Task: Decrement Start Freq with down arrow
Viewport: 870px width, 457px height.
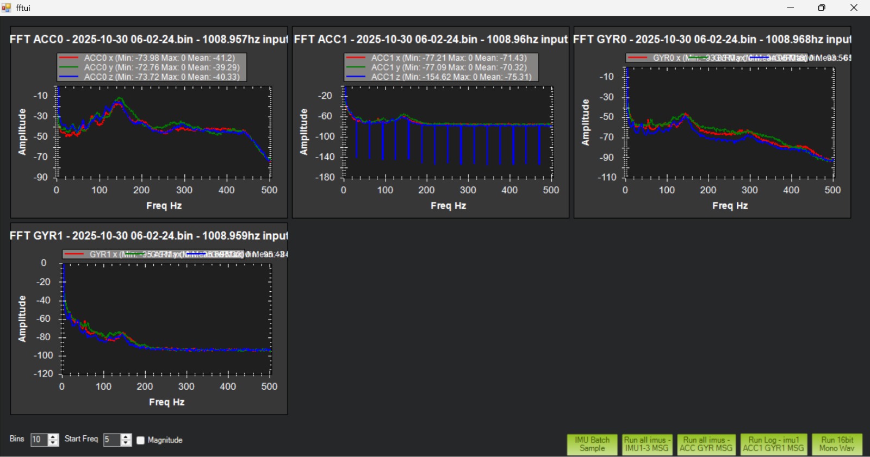Action: (126, 443)
